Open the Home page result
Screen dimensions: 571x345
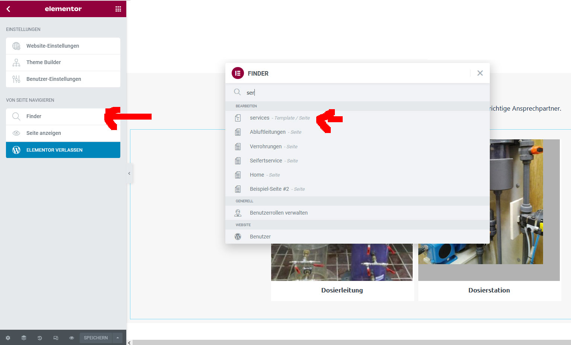(x=358, y=175)
